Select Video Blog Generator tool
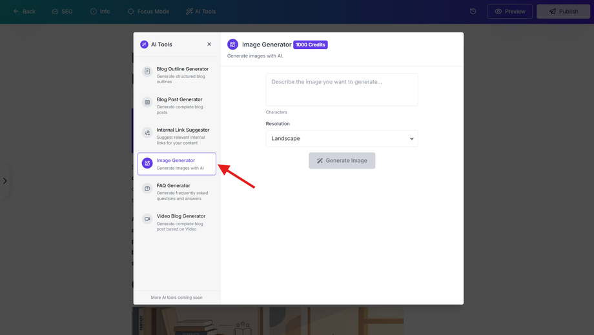Viewport: 594px width, 335px height. (176, 223)
